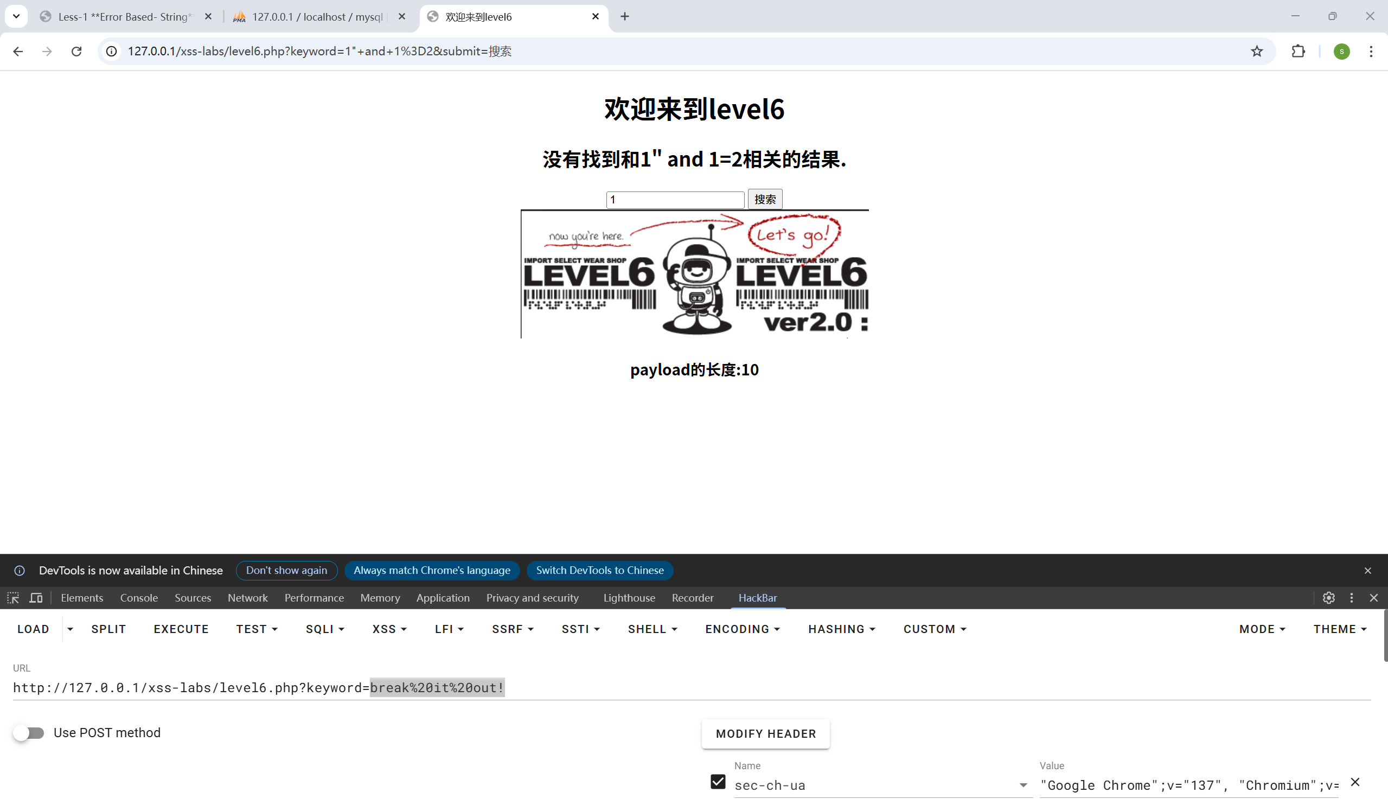
Task: Uncheck the sec-ch-ua header checkbox
Action: click(x=718, y=782)
